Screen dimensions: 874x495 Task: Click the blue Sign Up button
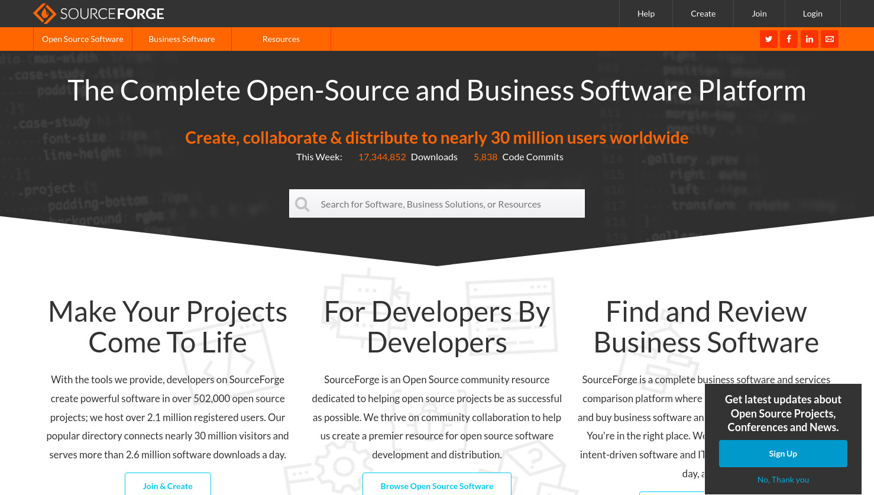783,454
